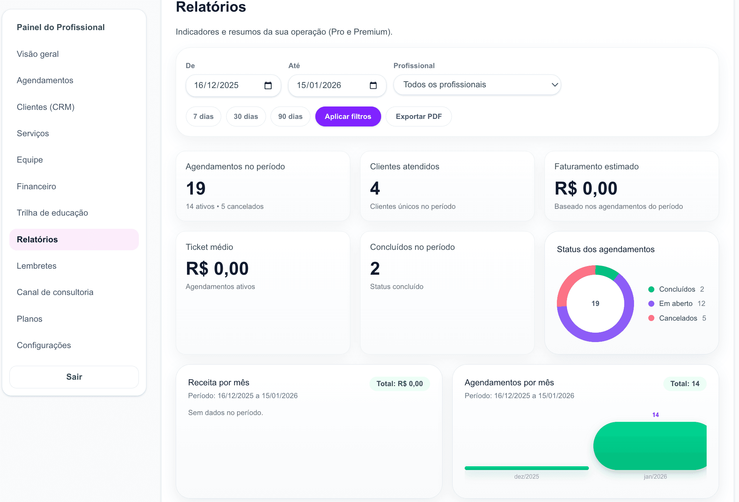739x502 pixels.
Task: Click the Sair logout button
Action: coord(74,377)
